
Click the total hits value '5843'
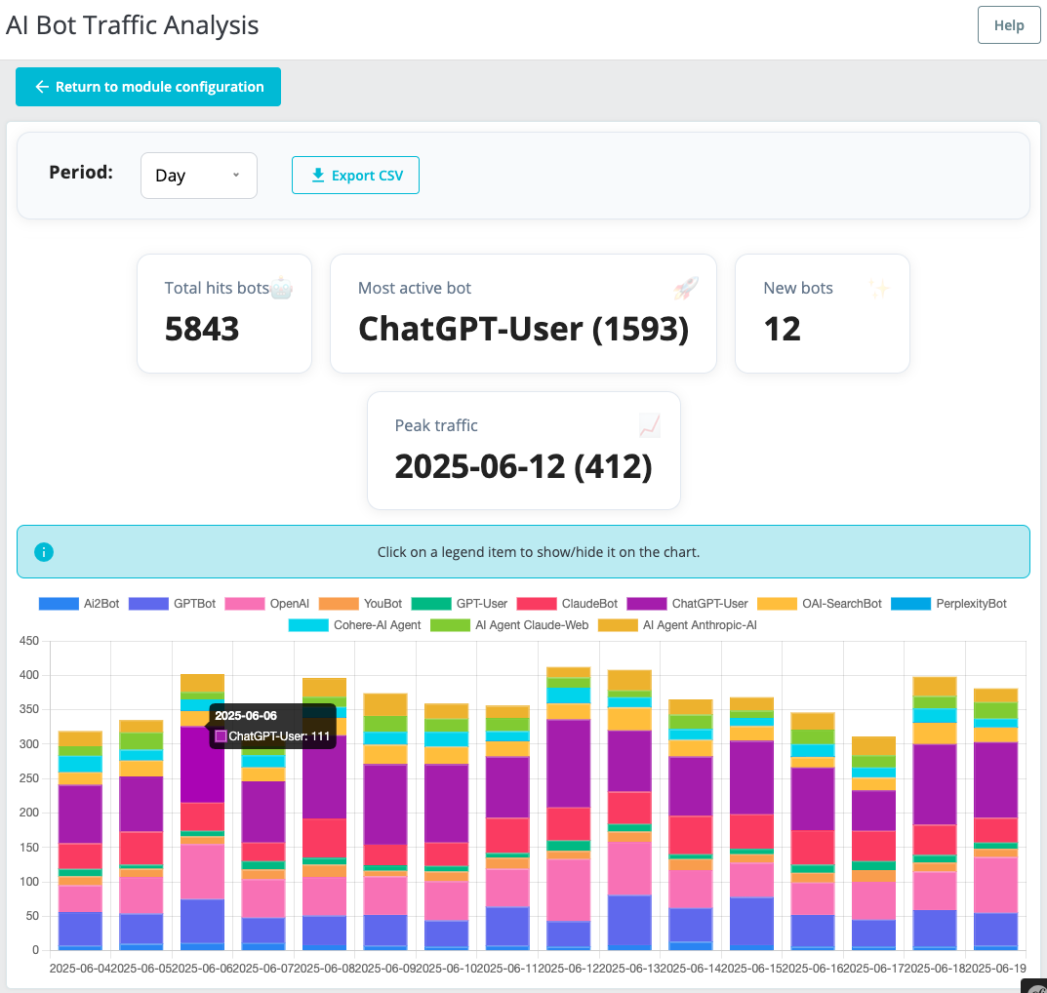pos(202,329)
